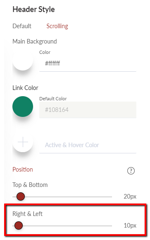Focus the Active & Hover Color field

tap(88, 145)
